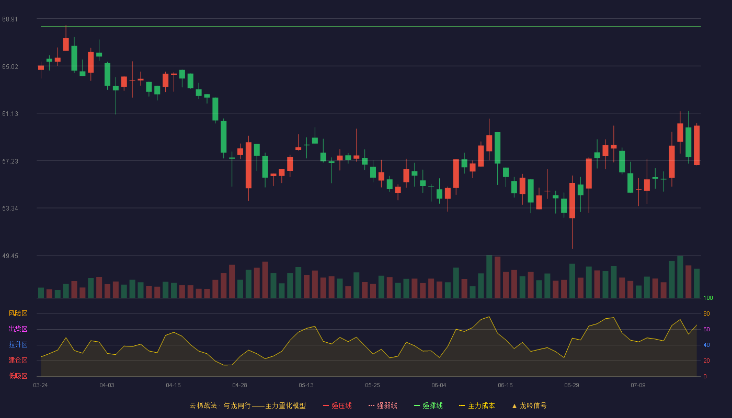The height and width of the screenshot is (418, 732).
Task: Toggle the green 强撑线 legend item
Action: 428,405
